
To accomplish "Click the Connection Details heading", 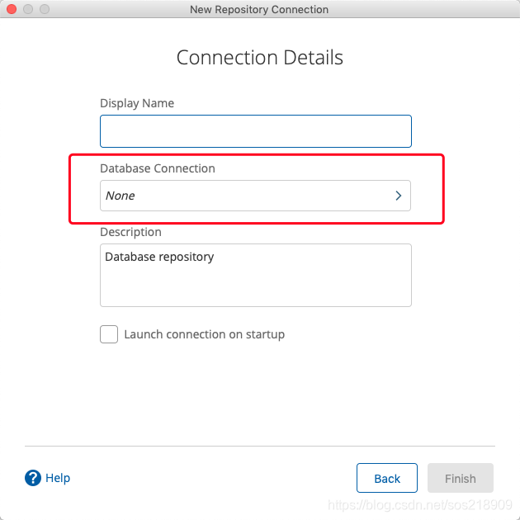I will (x=260, y=58).
